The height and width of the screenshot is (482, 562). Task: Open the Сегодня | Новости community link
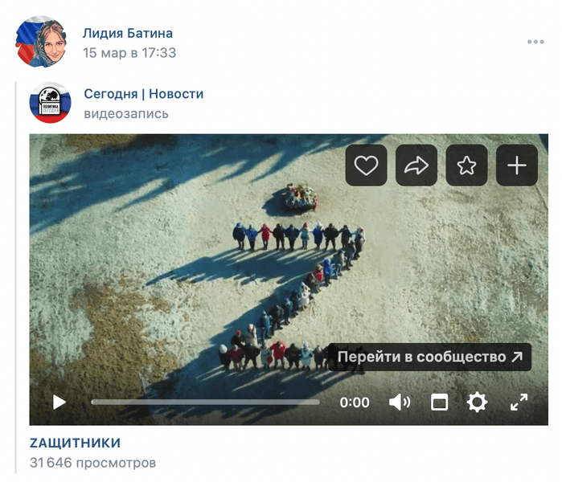tap(143, 94)
